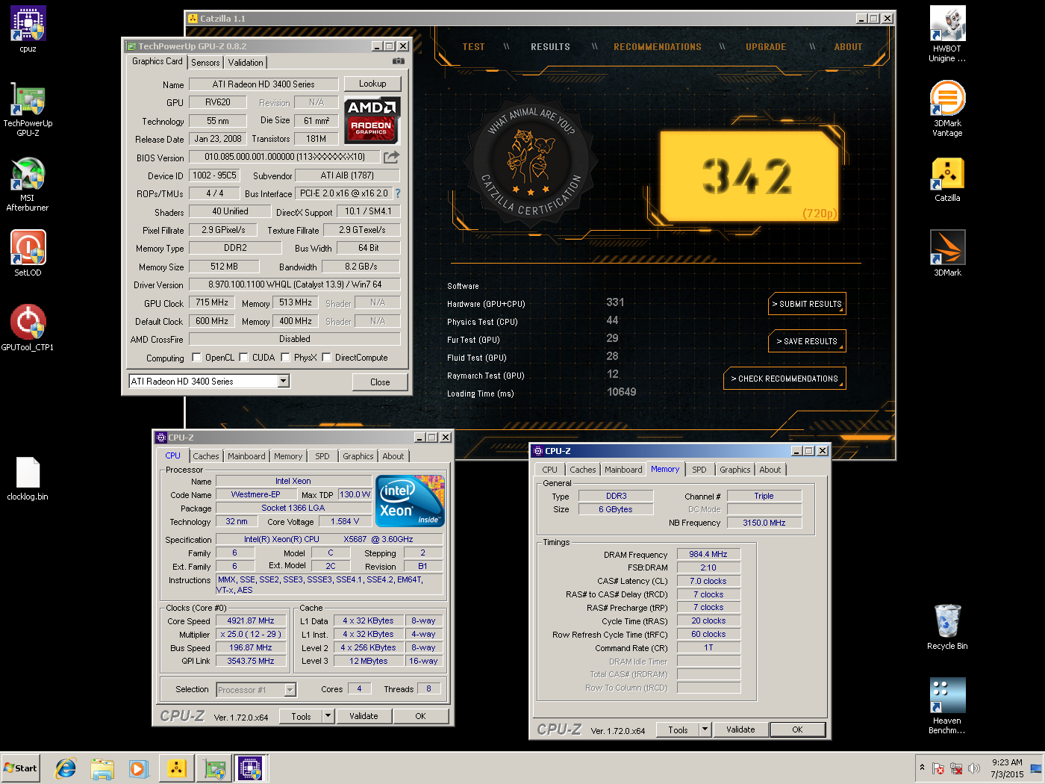1045x784 pixels.
Task: Click SAVE RESULTS in Catzilla
Action: pos(807,341)
